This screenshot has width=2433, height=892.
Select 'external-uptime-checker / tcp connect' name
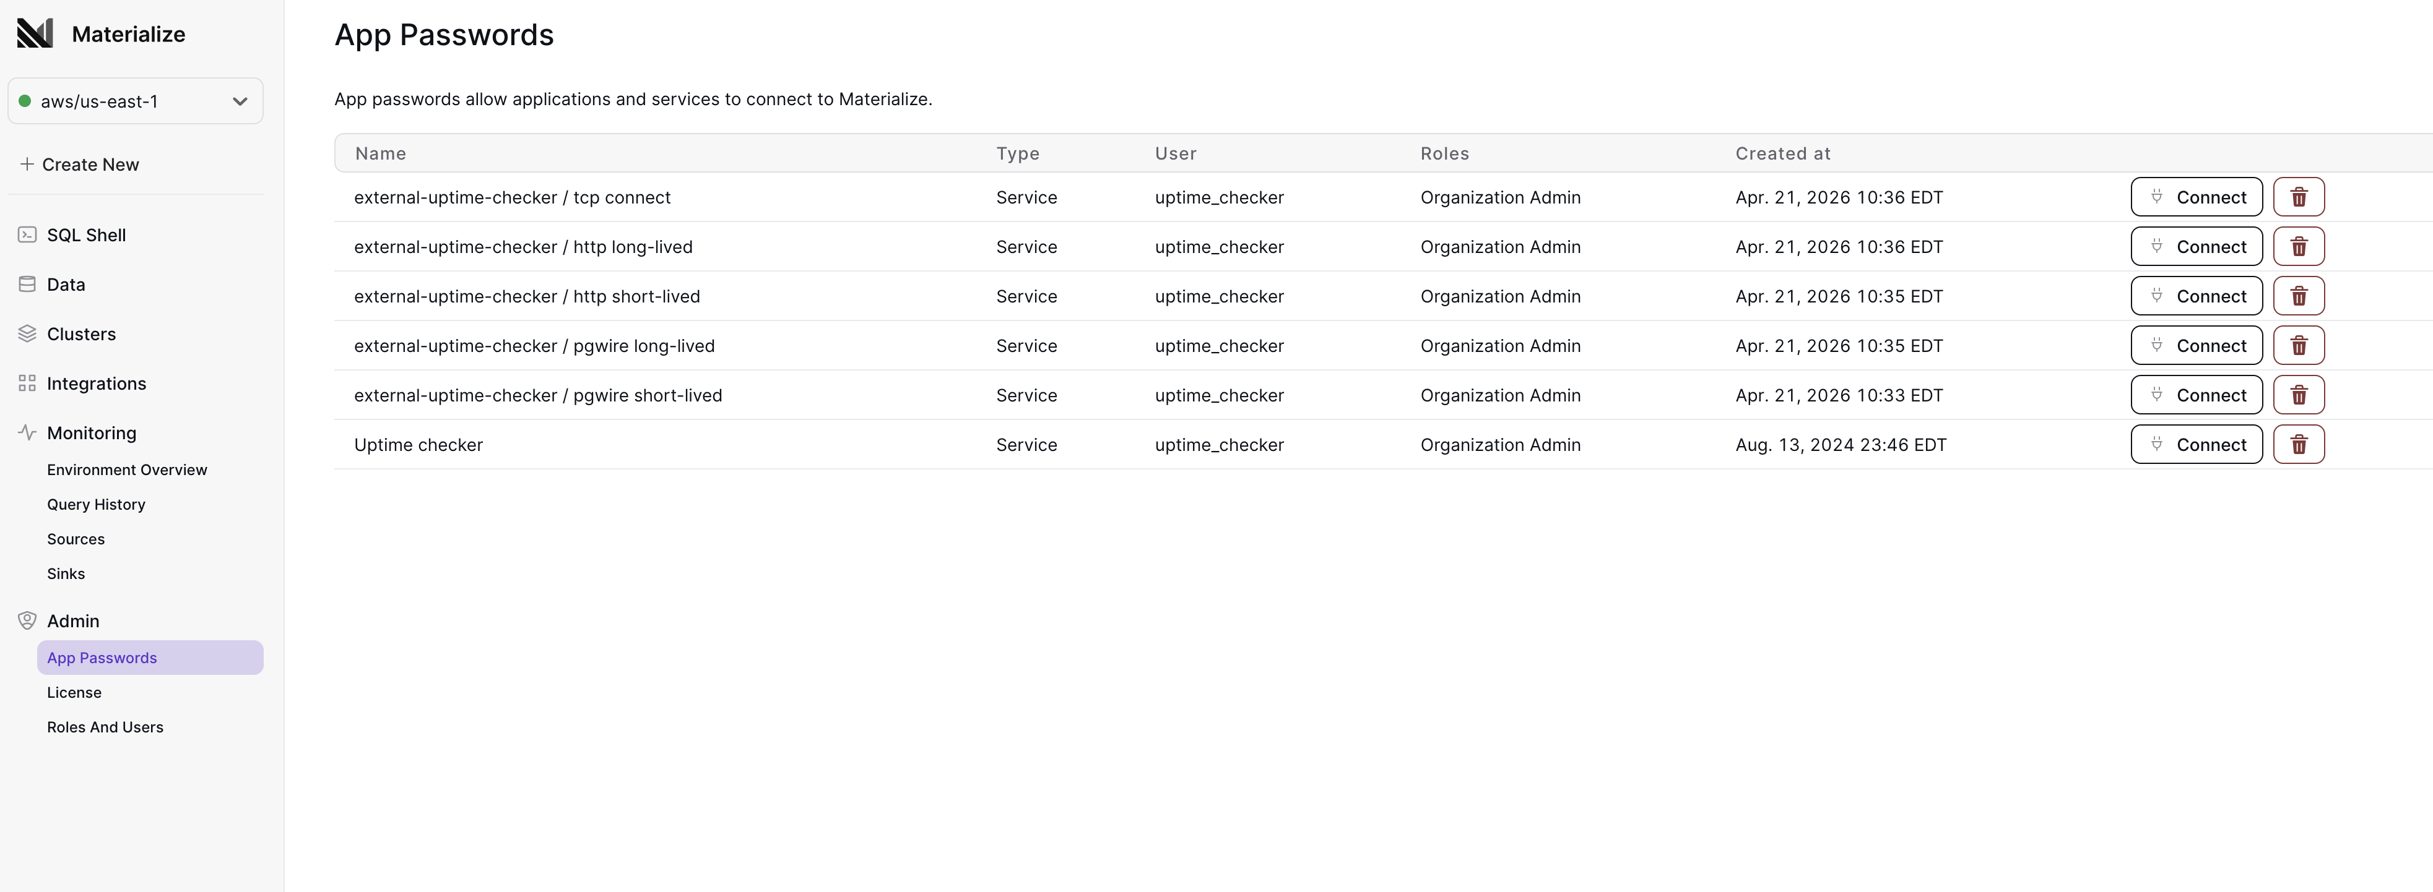click(512, 197)
